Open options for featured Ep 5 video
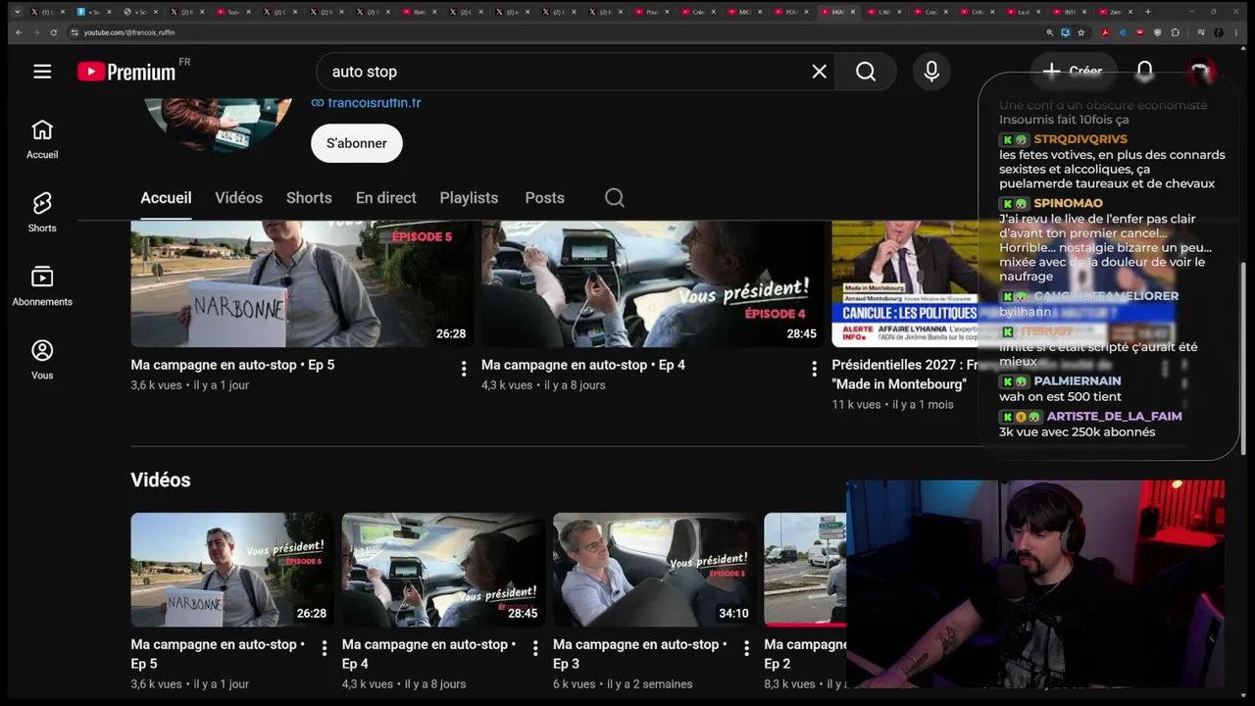The width and height of the screenshot is (1255, 706). 464,369
